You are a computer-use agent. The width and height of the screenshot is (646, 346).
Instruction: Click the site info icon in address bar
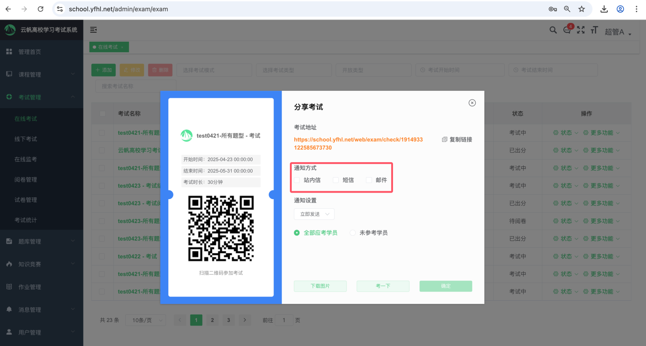click(60, 9)
